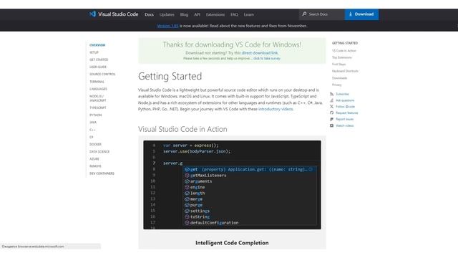
Task: Click the search magnifier icon in Search Docs
Action: click(x=304, y=14)
